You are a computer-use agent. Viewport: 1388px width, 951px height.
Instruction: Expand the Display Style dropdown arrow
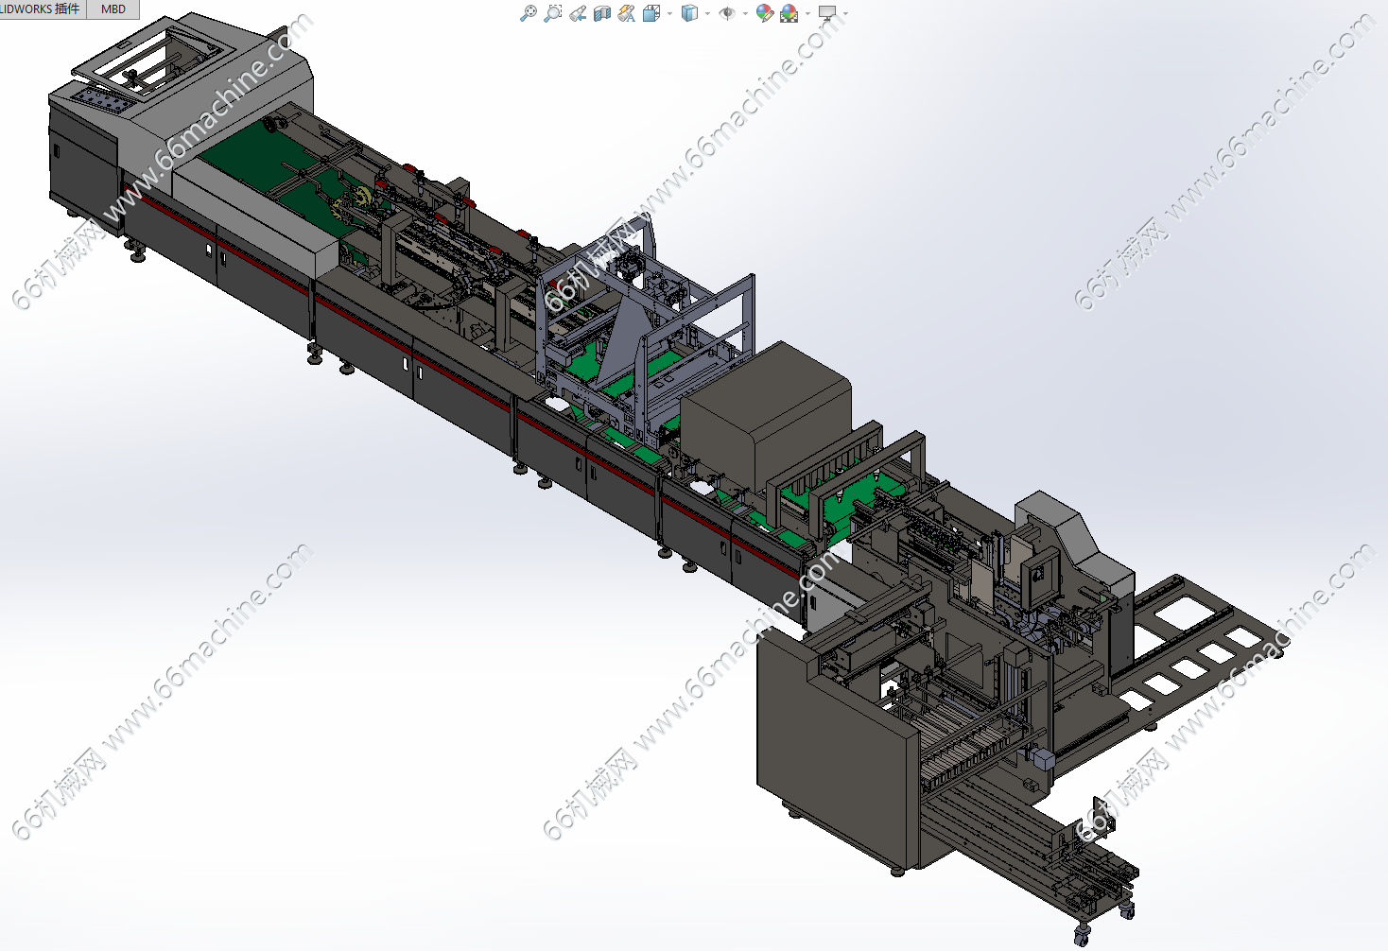(x=707, y=13)
